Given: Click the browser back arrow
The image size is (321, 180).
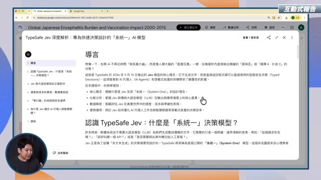Looking at the screenshot, I should pyautogui.click(x=17, y=18).
